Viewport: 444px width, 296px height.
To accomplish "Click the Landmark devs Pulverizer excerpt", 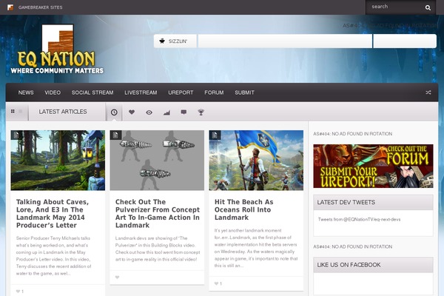I will [x=158, y=249].
